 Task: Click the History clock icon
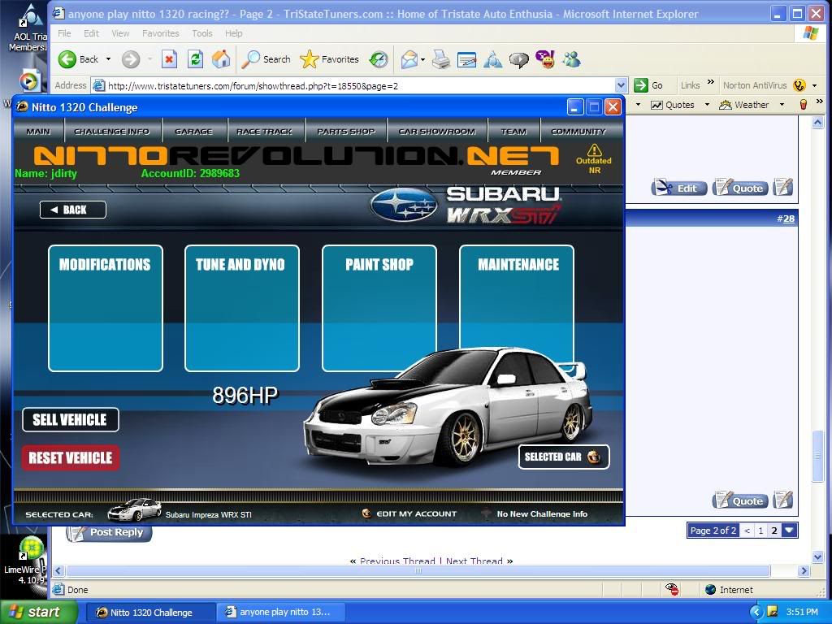(x=379, y=58)
